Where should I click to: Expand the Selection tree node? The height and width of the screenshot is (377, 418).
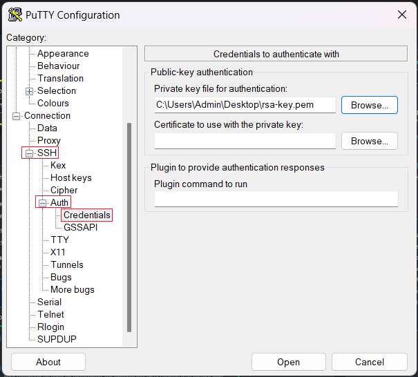(x=29, y=91)
